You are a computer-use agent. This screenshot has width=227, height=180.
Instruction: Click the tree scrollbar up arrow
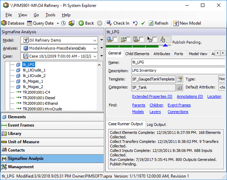(99, 65)
